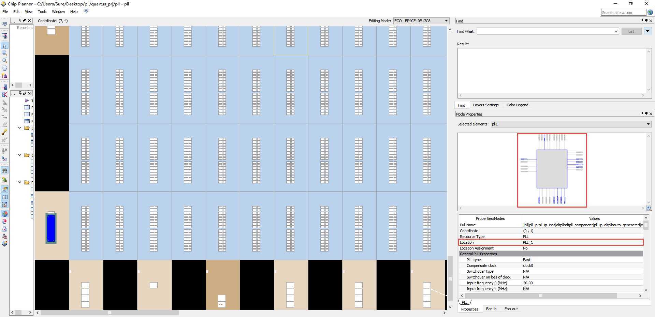Pick the Hand pan tool
The image size is (655, 317).
pyautogui.click(x=4, y=68)
